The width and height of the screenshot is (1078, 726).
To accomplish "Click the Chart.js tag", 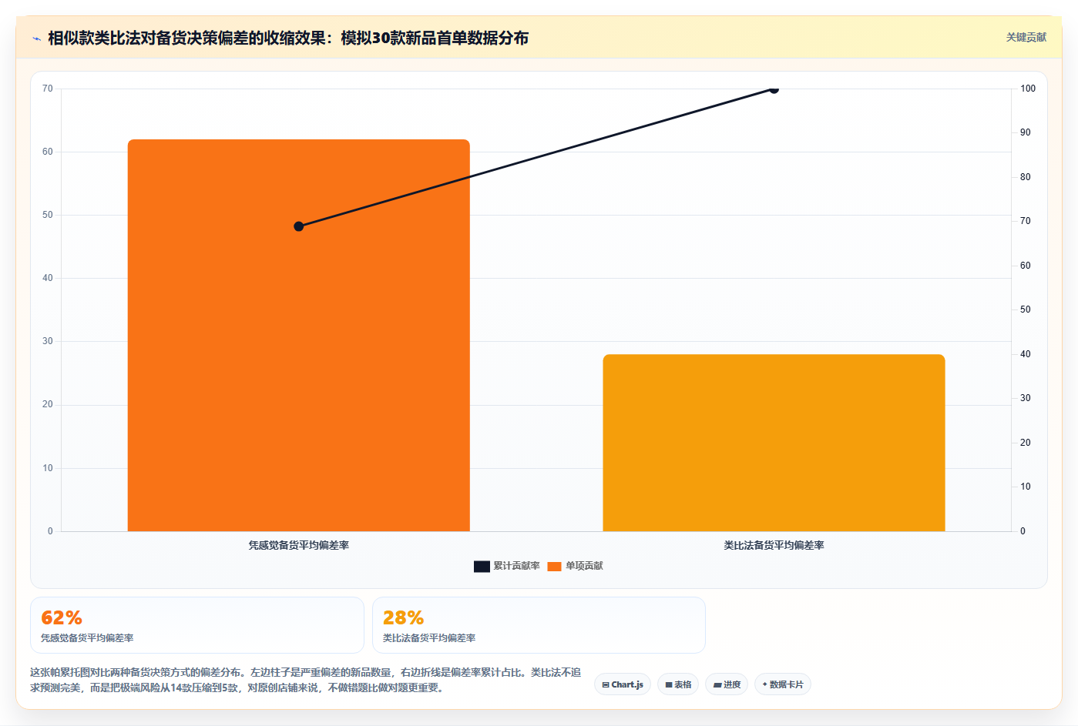I will click(623, 684).
